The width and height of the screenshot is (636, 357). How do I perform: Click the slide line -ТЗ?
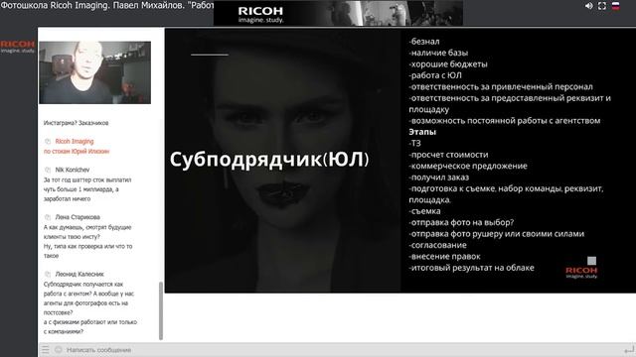(415, 143)
